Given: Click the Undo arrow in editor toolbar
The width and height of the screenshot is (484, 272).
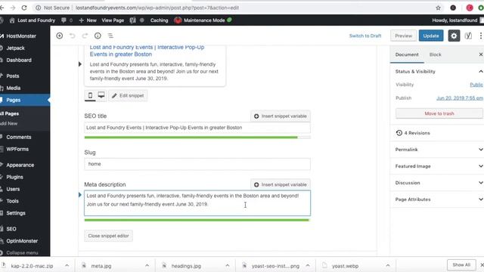Looking at the screenshot, I should point(73,36).
